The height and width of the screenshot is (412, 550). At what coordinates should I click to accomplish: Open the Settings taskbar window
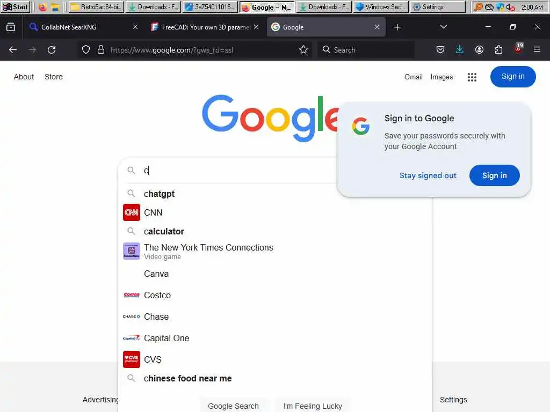coord(438,7)
